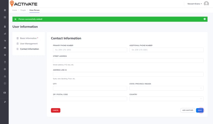213x124 pixels.
Task: Click the People breadcrumb link
Action: click(23, 10)
